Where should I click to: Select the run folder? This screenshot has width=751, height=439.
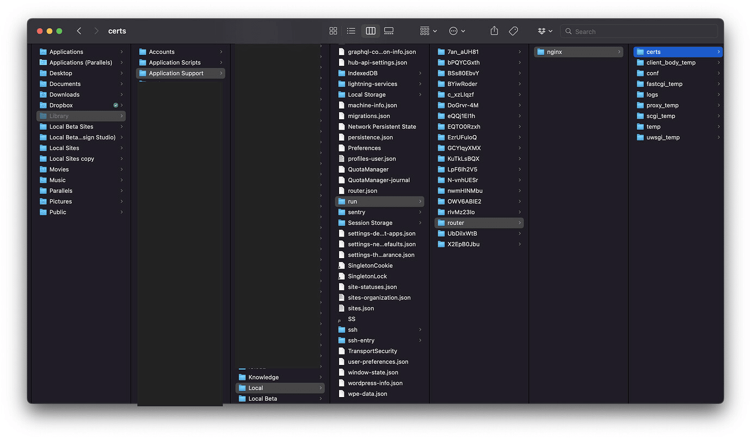coord(379,202)
